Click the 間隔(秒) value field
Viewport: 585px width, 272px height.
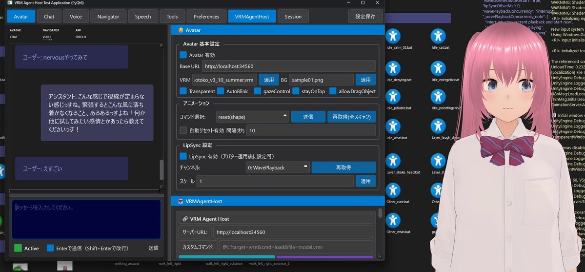311,130
